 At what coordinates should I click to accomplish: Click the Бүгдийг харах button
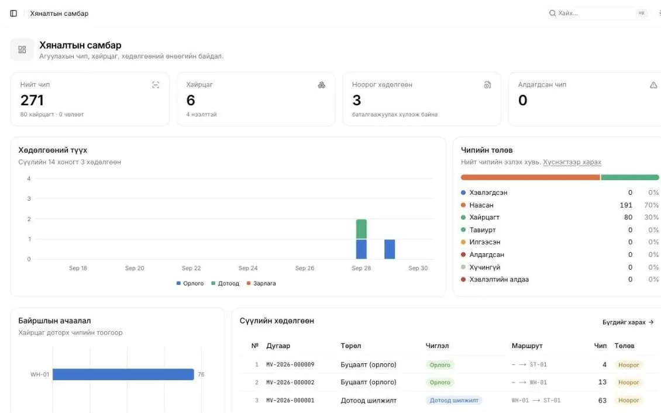click(x=628, y=322)
